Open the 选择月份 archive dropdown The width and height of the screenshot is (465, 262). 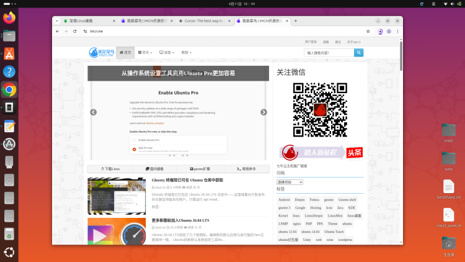tap(290, 182)
